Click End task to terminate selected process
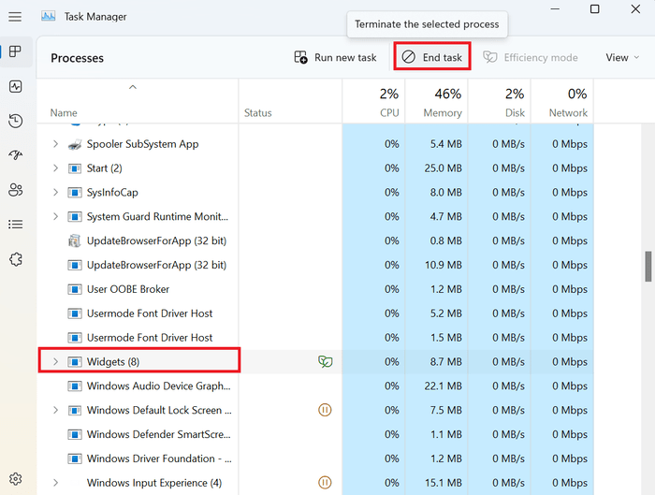Screen dimensions: 655x495 click(x=432, y=56)
